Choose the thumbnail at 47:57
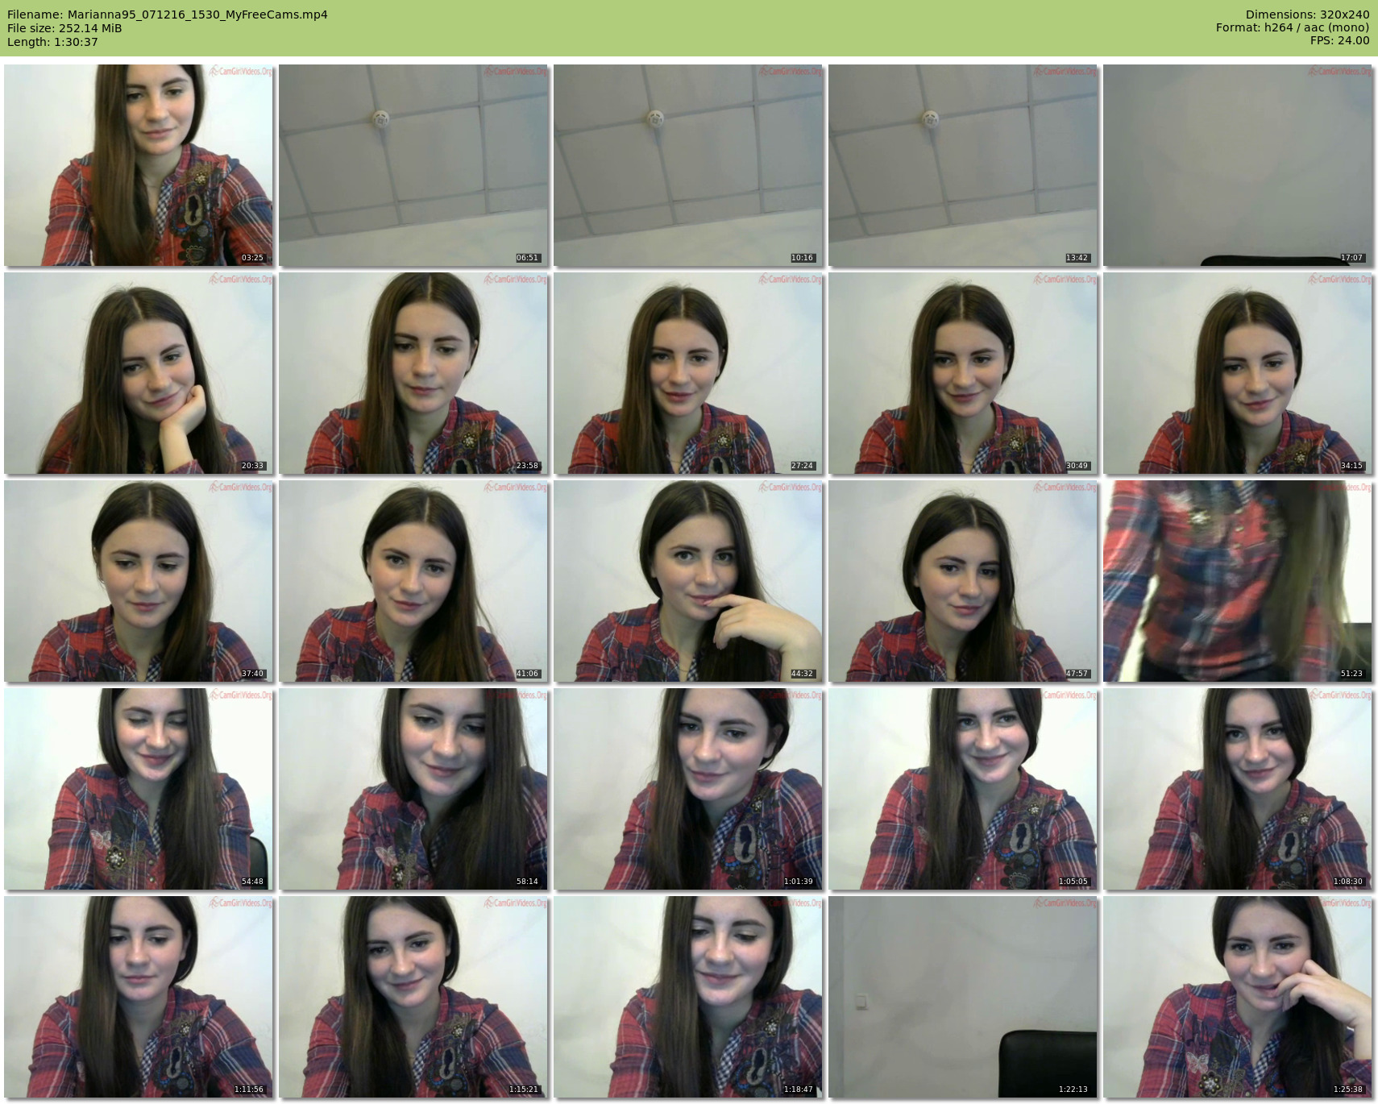 pos(963,581)
